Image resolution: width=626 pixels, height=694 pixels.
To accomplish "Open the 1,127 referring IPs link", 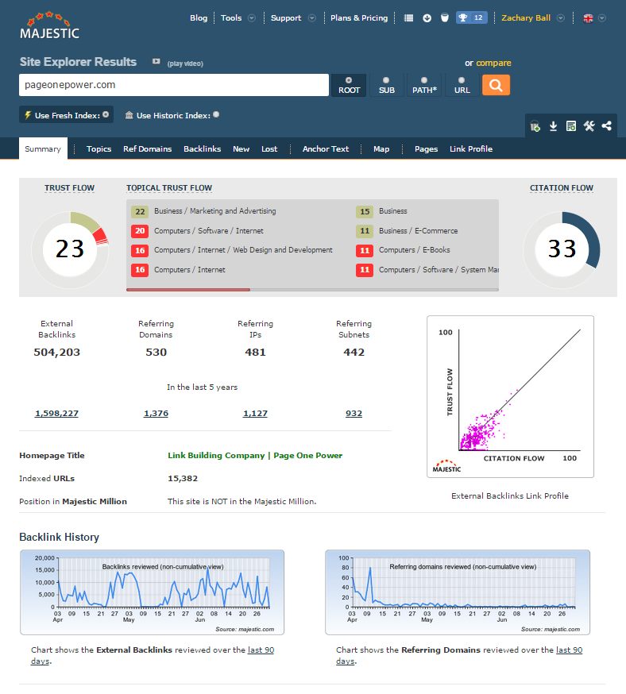I will tap(256, 414).
